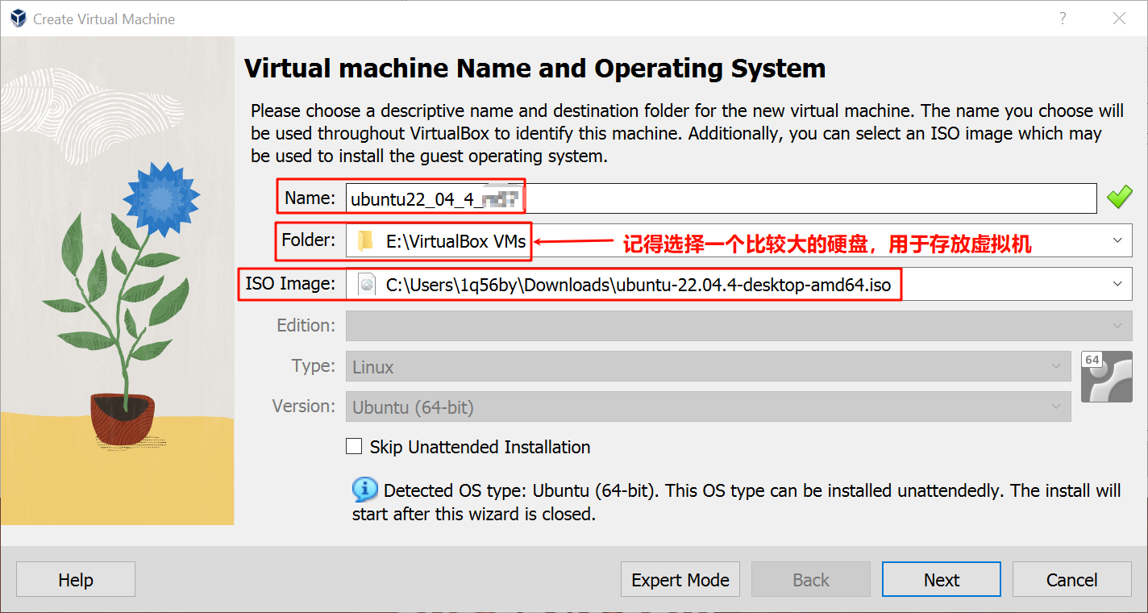Click the question mark help icon in title bar
This screenshot has height=613, width=1148.
click(x=1063, y=19)
